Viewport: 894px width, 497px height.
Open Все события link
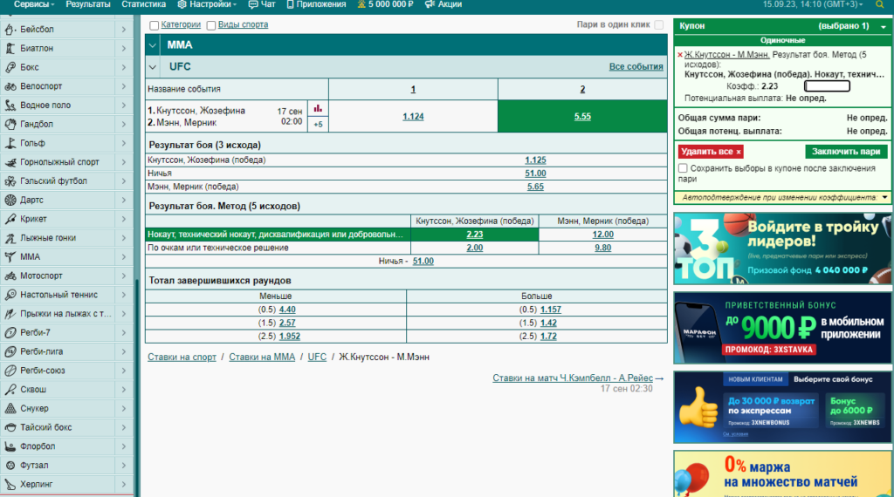pyautogui.click(x=636, y=67)
